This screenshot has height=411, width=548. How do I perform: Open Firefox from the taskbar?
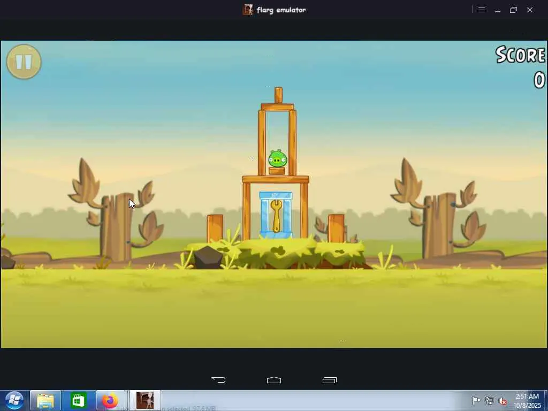(x=110, y=400)
